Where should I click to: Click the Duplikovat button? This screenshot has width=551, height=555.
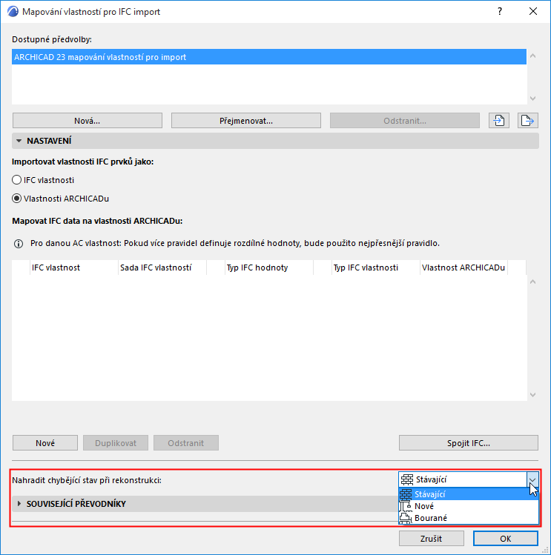(116, 443)
